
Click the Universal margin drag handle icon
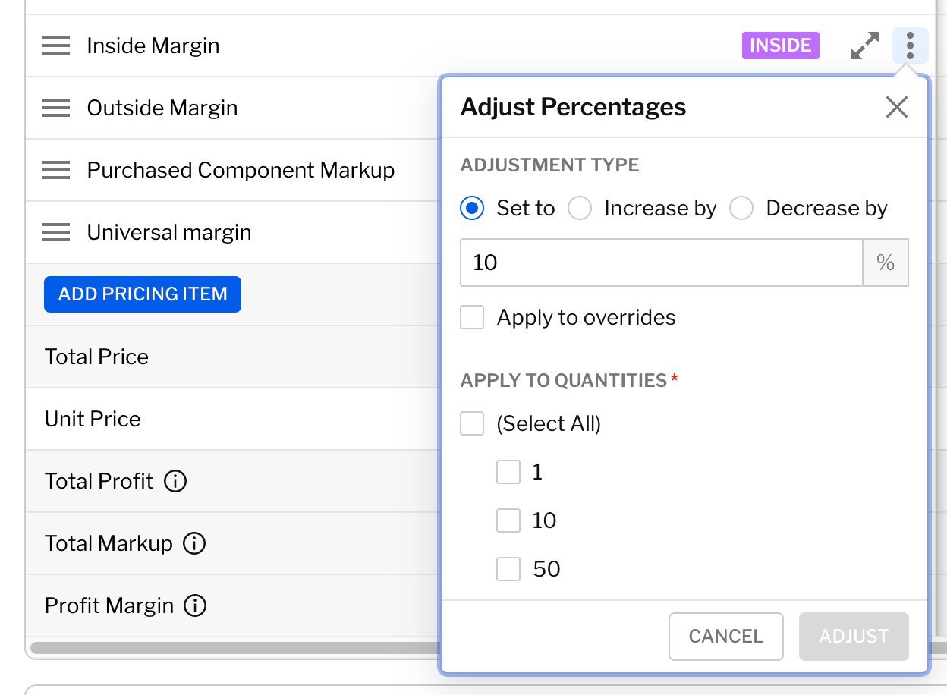[56, 232]
